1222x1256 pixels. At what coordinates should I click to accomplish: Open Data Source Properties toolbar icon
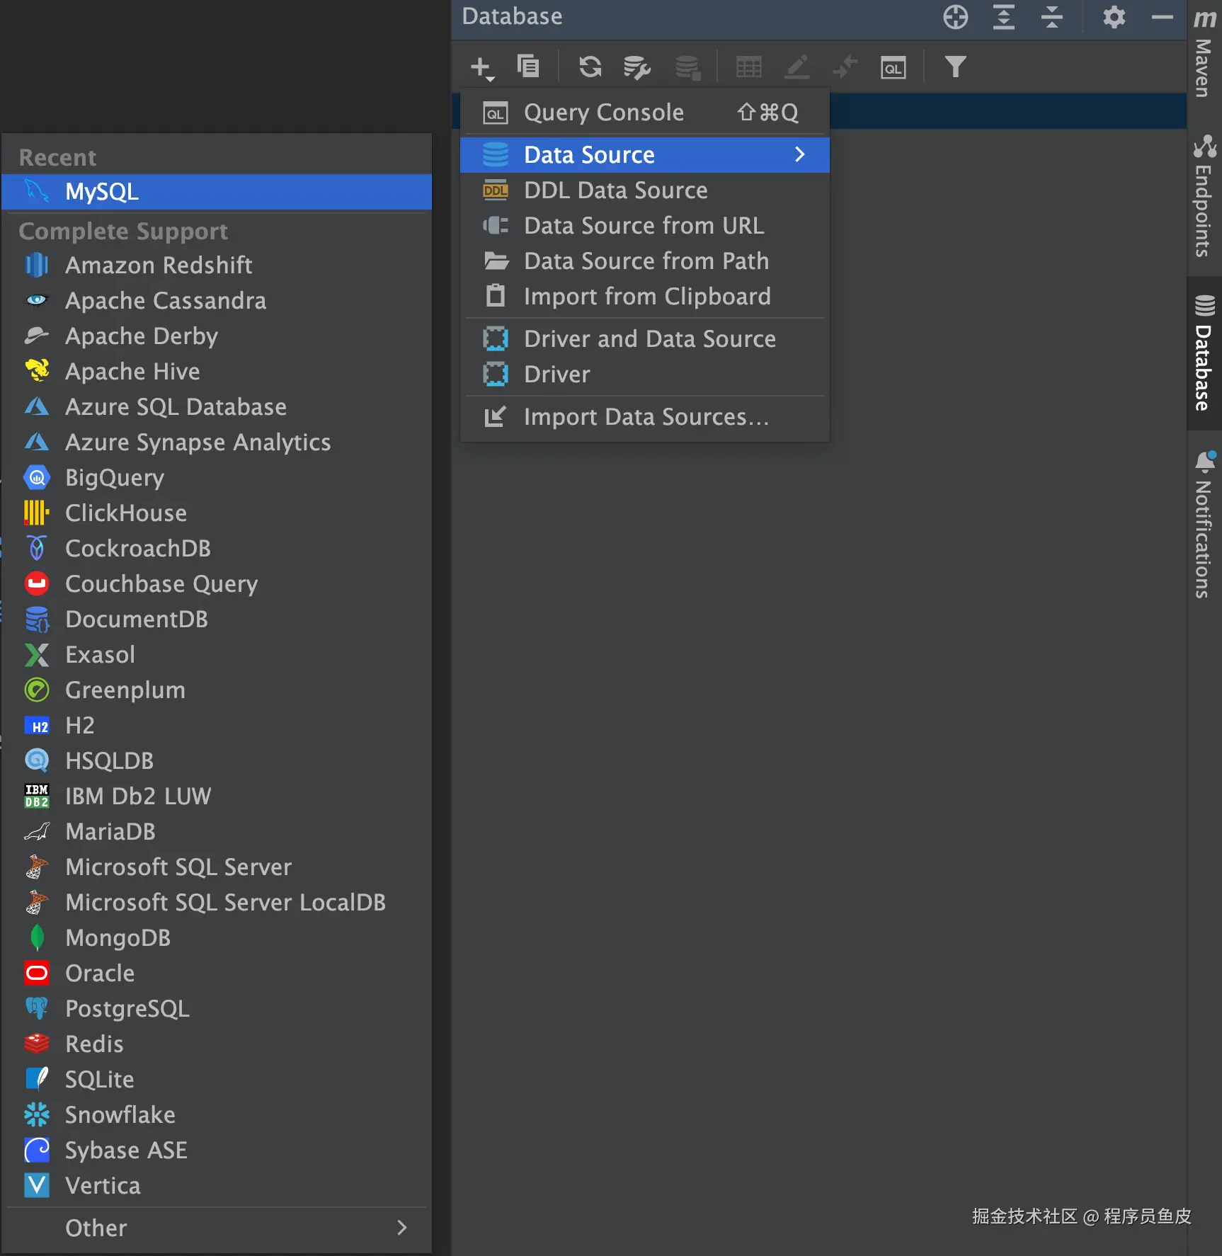coord(636,67)
